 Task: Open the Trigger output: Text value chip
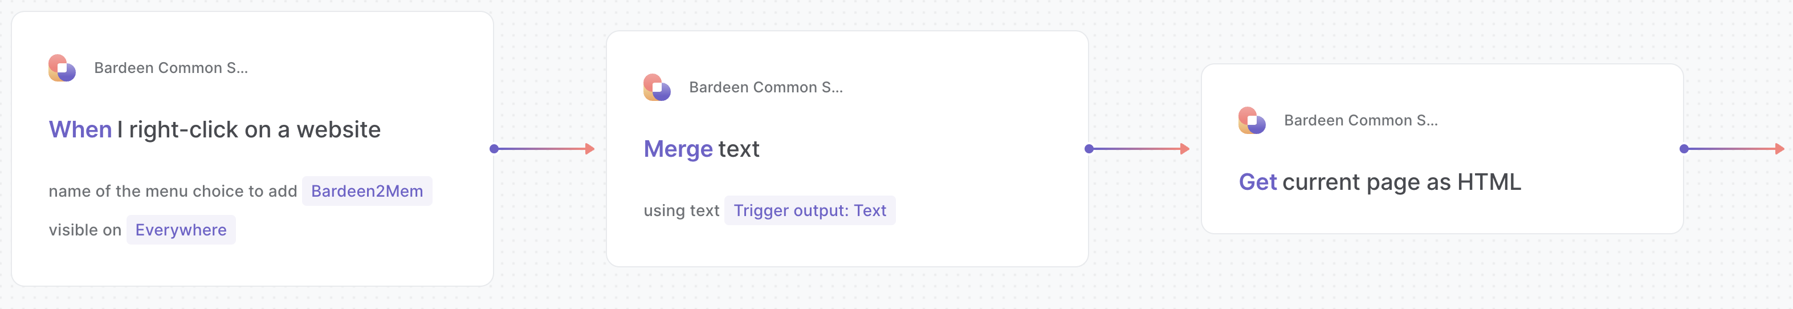[x=809, y=211]
